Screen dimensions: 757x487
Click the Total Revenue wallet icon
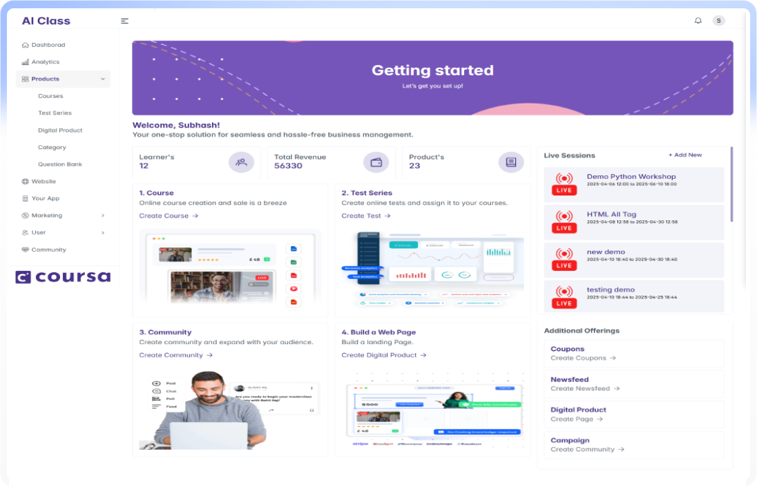[376, 162]
